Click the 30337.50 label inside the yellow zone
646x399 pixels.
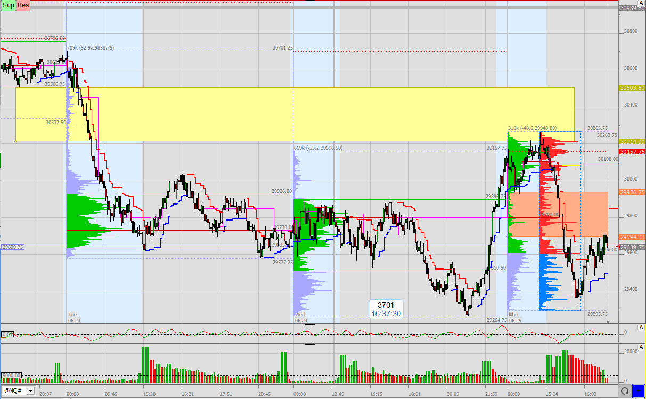tap(56, 122)
